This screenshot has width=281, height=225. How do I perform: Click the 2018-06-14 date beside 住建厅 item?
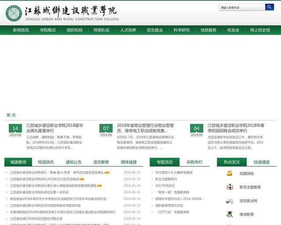pyautogui.click(x=132, y=218)
